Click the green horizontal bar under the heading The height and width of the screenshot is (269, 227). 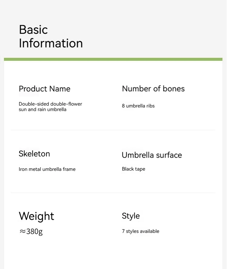[x=113, y=59]
